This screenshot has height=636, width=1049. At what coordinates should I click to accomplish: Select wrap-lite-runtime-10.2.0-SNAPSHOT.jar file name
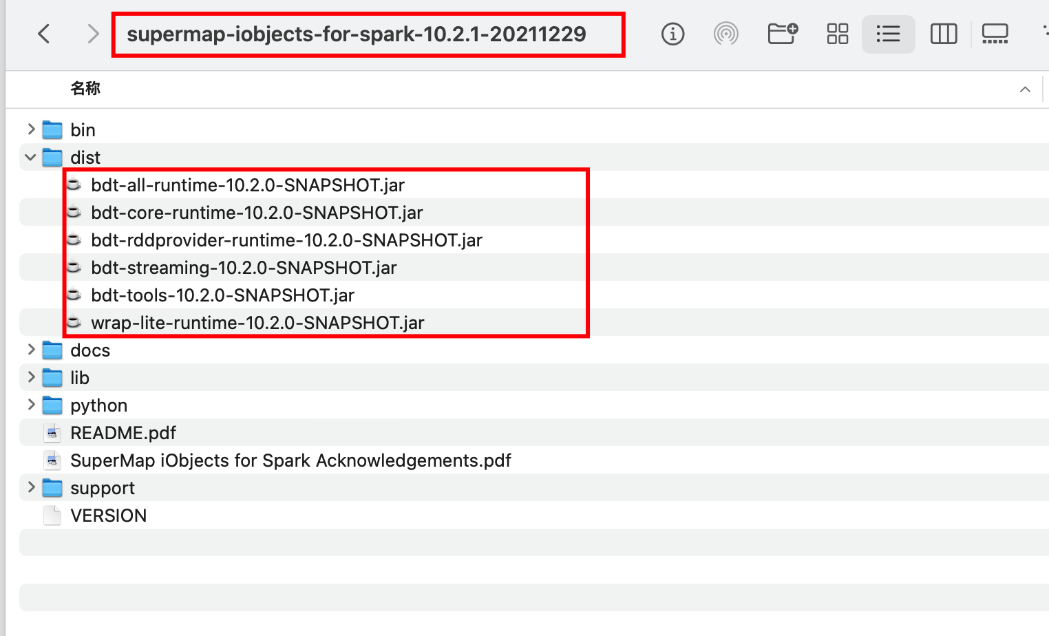click(x=258, y=322)
